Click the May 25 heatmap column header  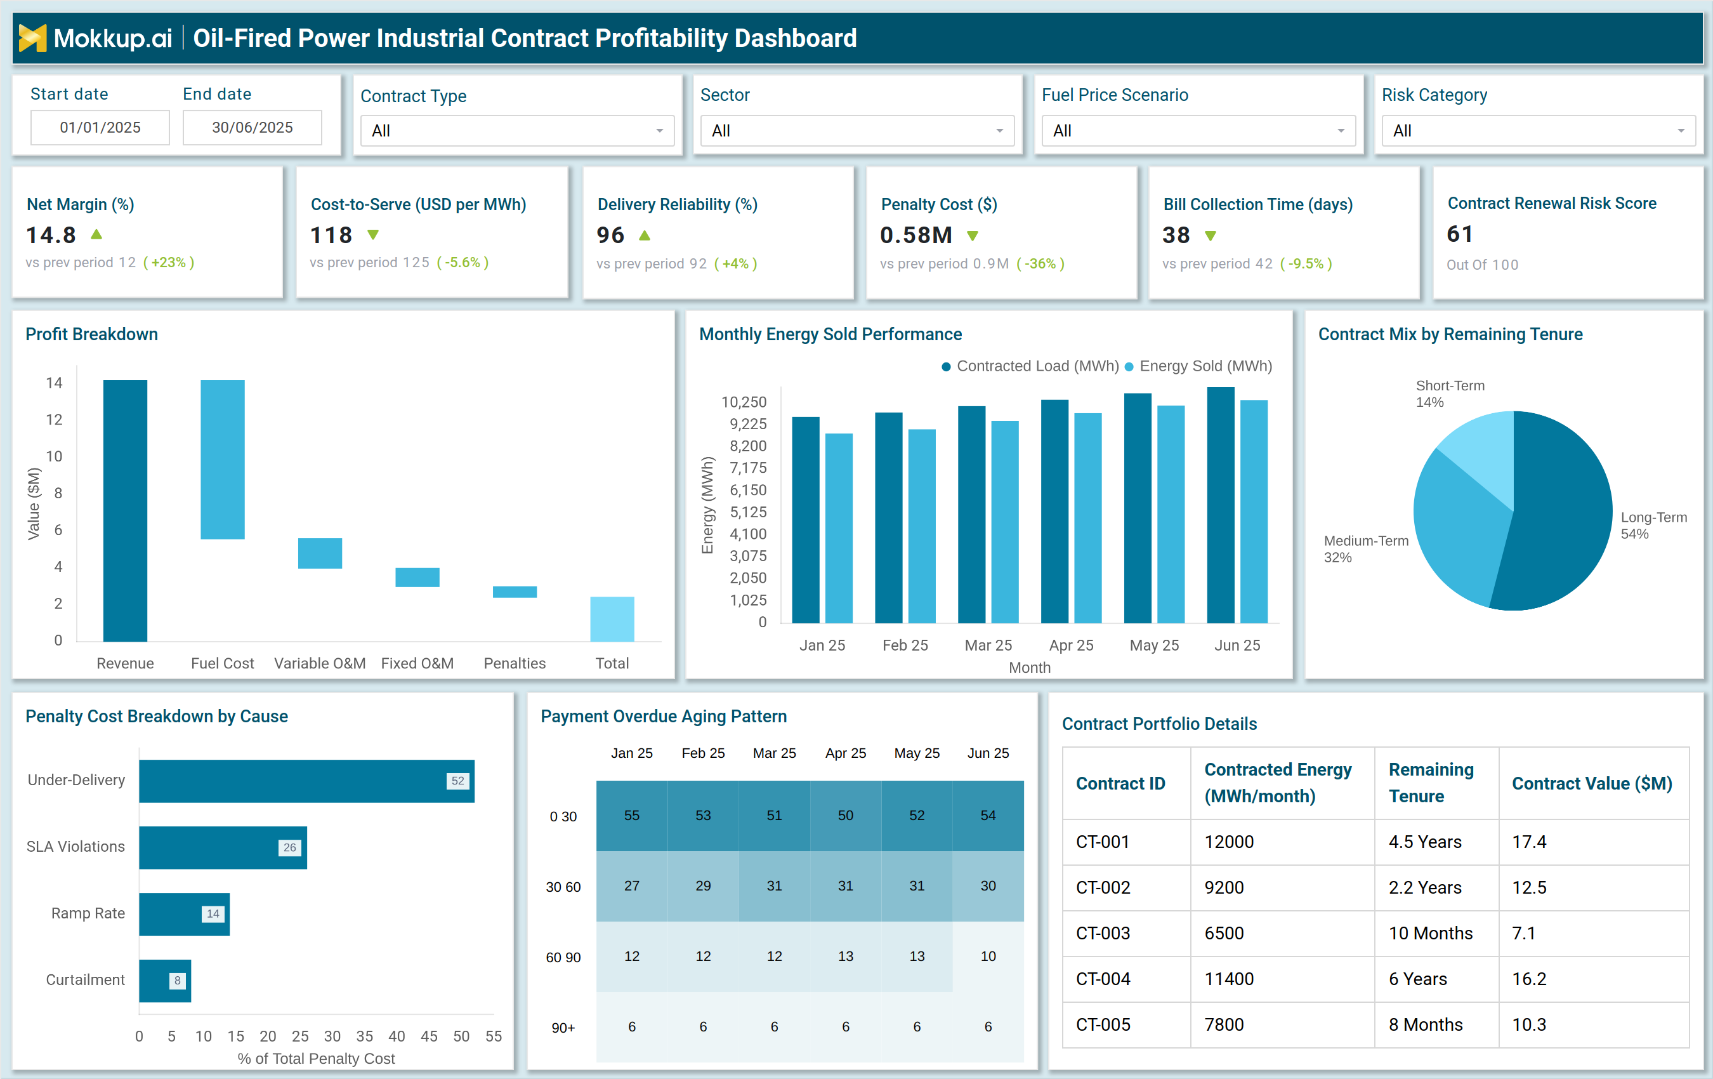coord(917,753)
